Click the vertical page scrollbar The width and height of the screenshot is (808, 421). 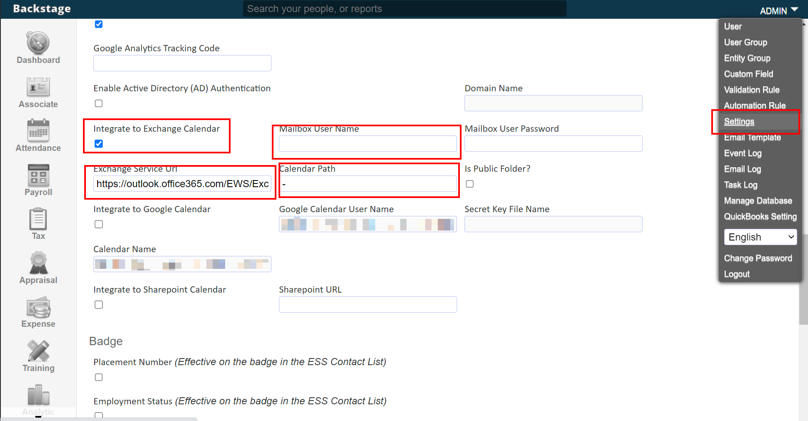(x=803, y=279)
